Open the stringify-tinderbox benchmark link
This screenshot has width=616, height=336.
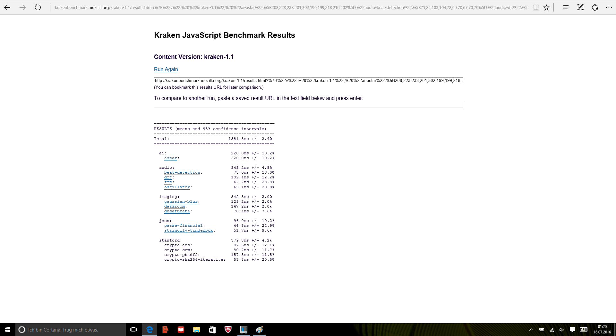[189, 231]
